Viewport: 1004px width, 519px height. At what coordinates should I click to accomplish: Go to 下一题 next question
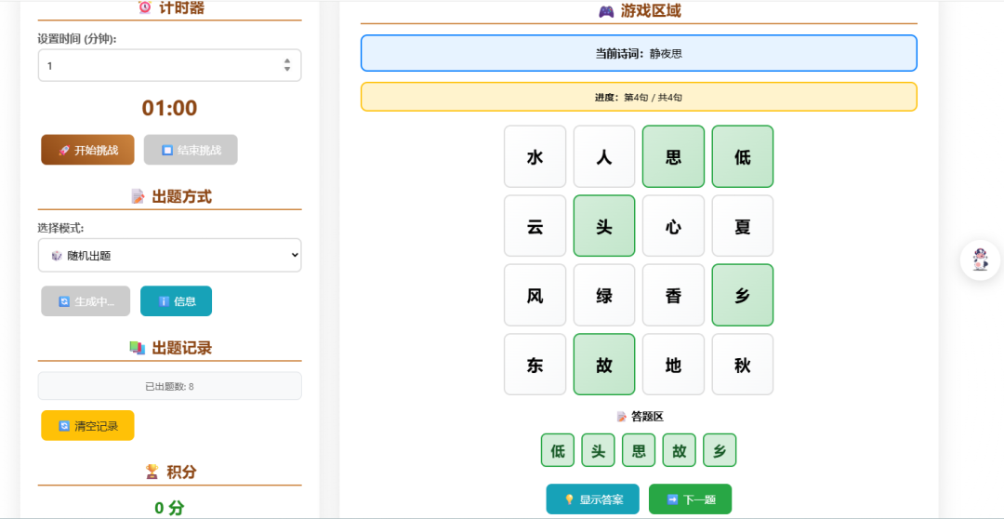[x=690, y=499]
